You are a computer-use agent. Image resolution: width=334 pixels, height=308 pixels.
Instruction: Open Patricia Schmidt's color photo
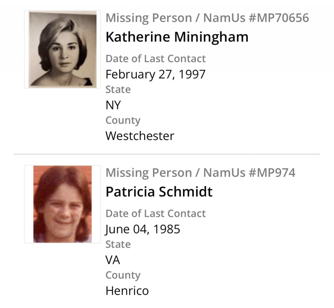pyautogui.click(x=62, y=204)
